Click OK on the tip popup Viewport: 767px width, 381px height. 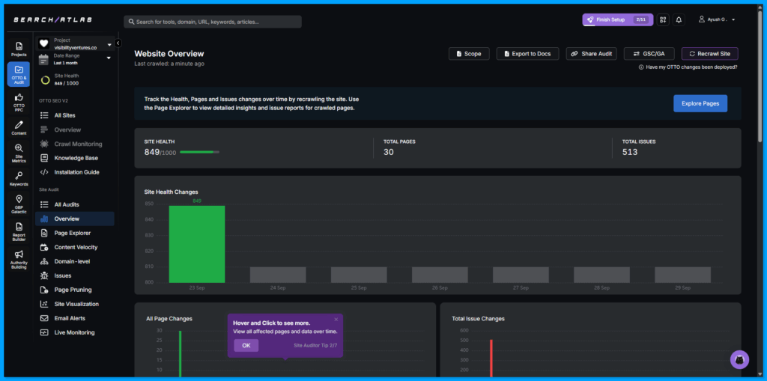coord(246,345)
